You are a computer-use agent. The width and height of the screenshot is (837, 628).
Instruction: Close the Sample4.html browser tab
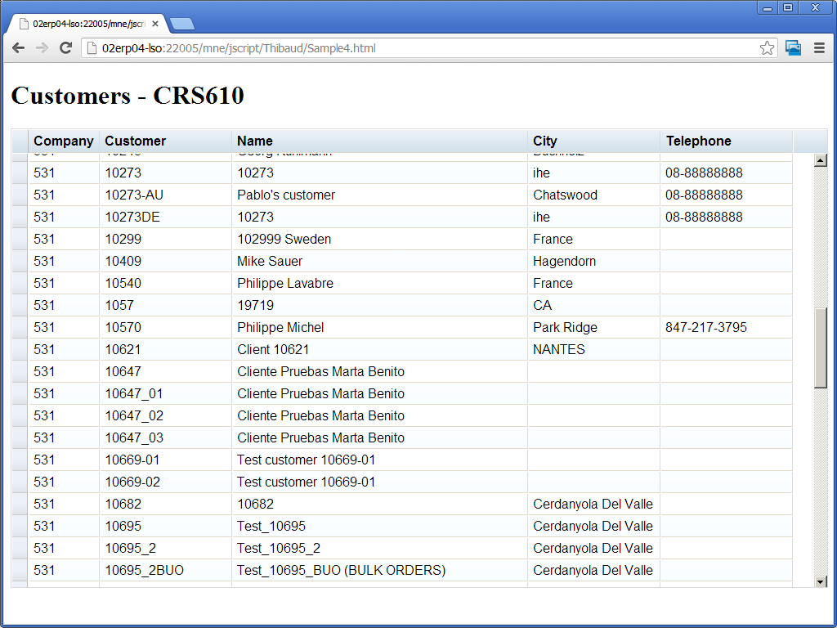tap(155, 24)
